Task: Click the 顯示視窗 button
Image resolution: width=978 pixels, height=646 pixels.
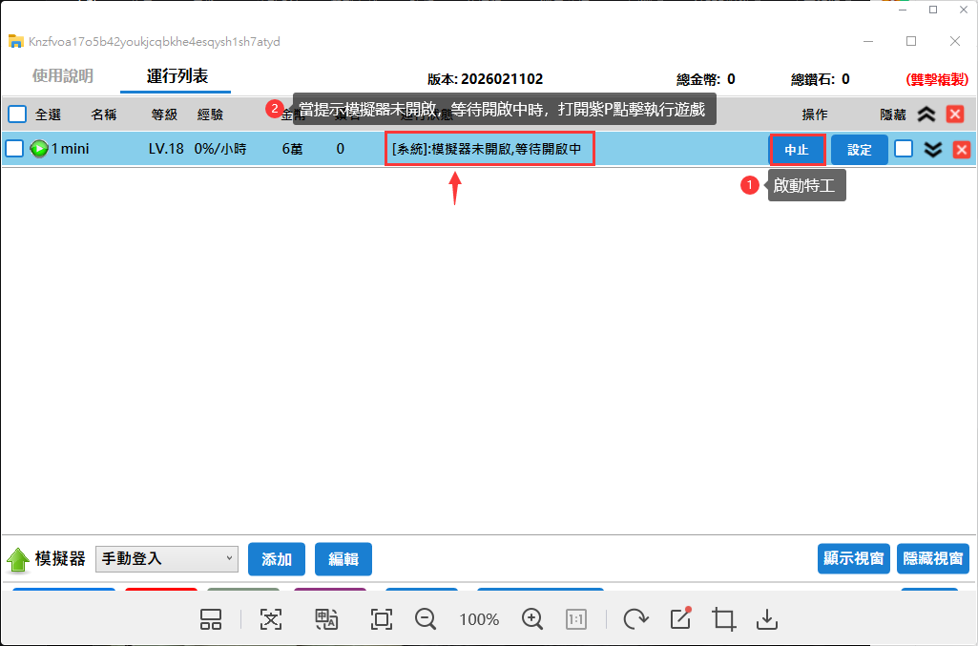Action: tap(853, 559)
